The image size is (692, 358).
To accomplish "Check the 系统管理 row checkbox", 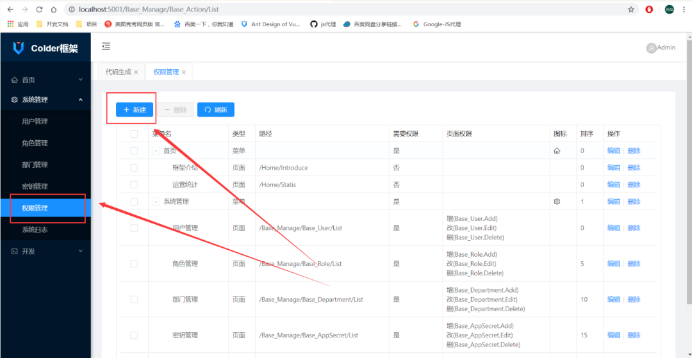I will 134,202.
